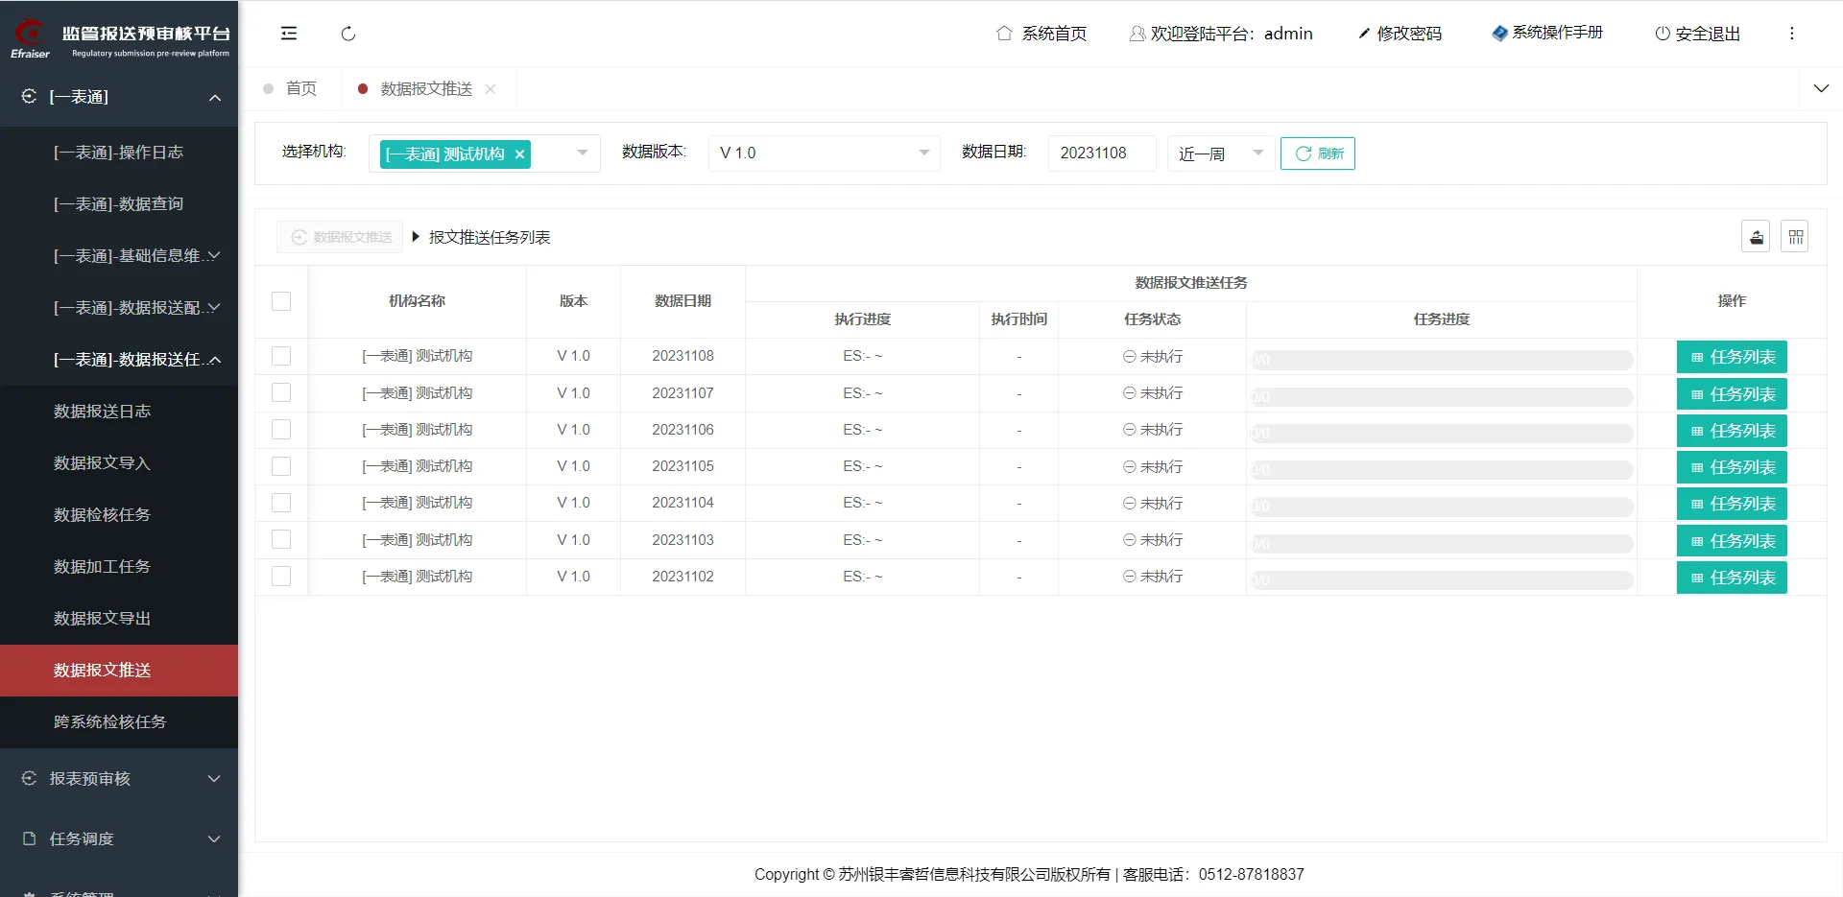Open 数据报文导出 in the sidebar

click(102, 619)
